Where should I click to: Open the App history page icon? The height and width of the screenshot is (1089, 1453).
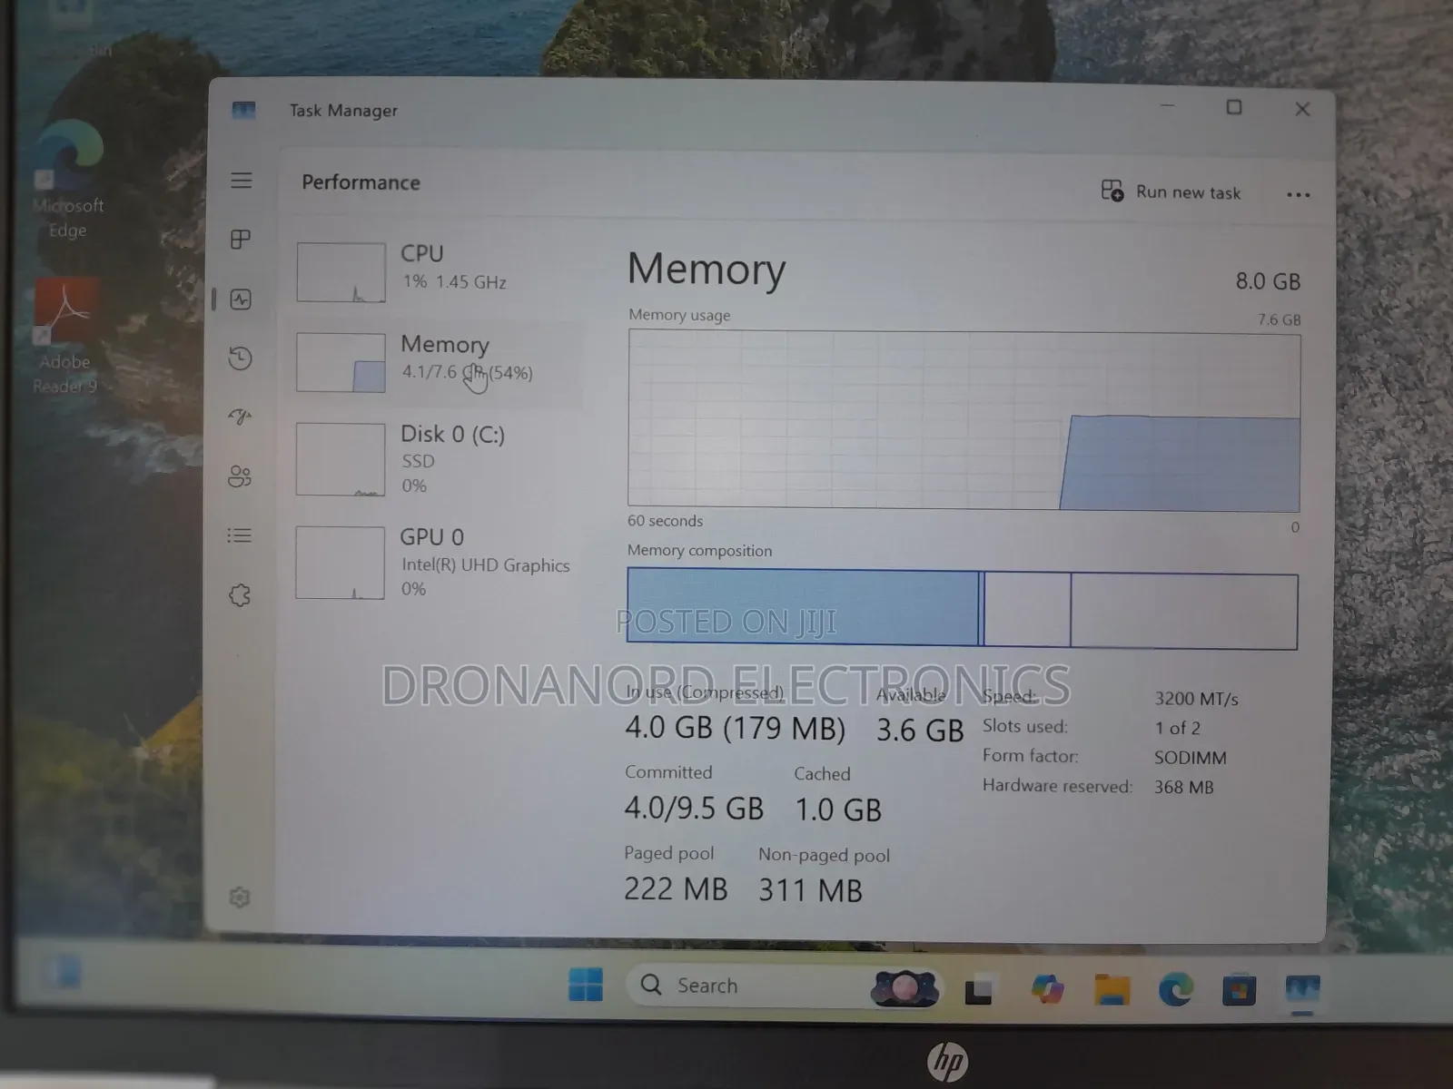(x=241, y=358)
